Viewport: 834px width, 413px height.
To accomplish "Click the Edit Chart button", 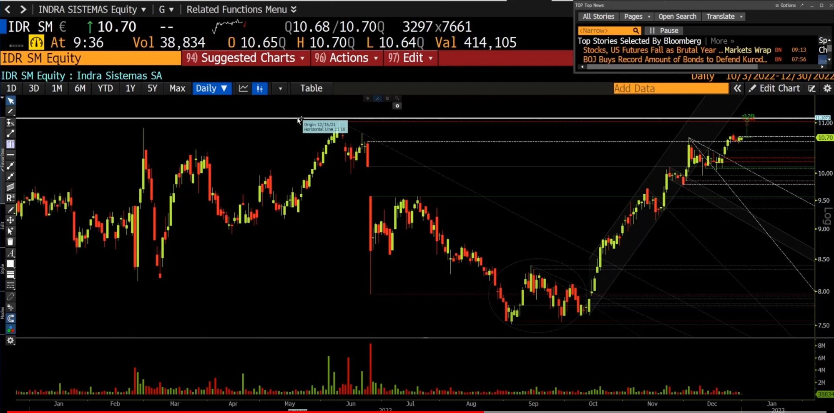I will tap(774, 88).
